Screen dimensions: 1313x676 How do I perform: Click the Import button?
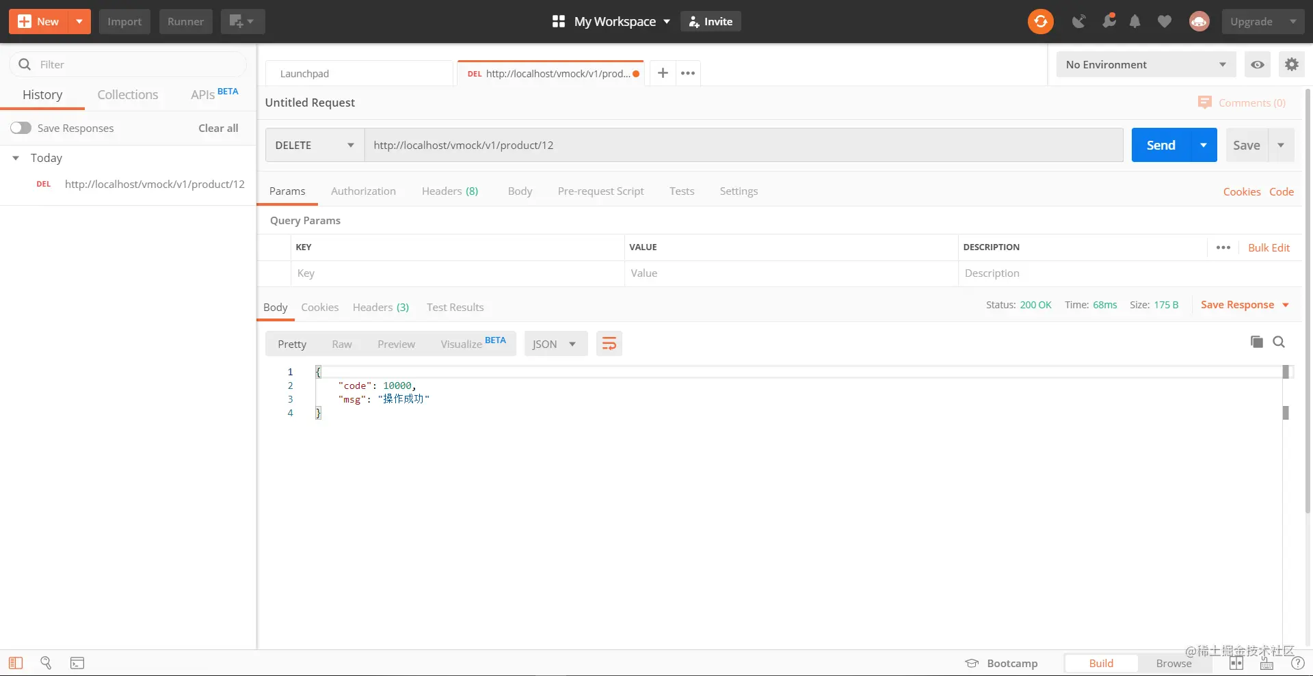(x=124, y=21)
